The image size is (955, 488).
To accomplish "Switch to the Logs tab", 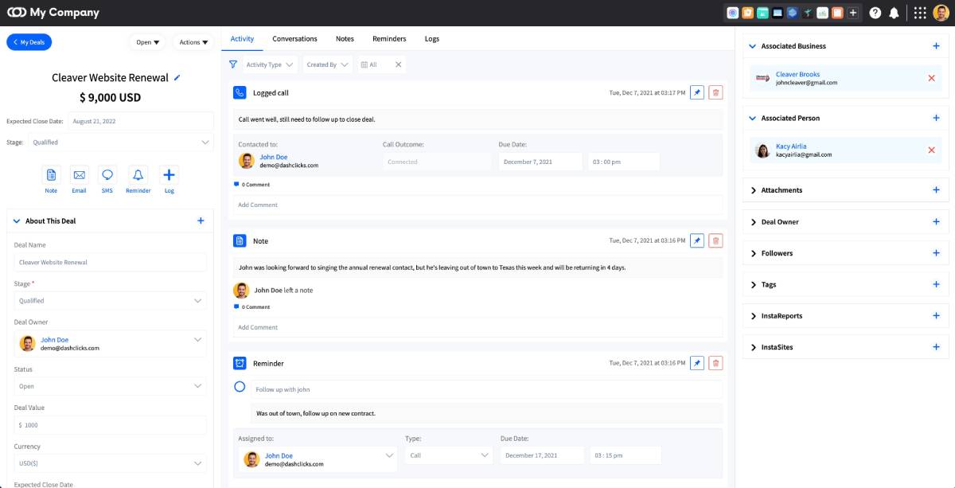I will pos(432,38).
